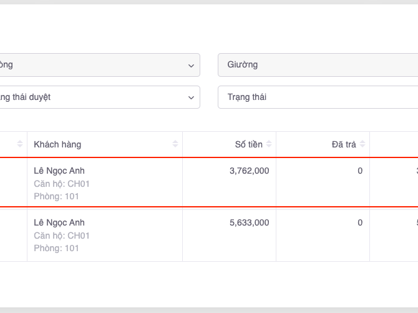Click sort arrows in Số tiền header
Screen dimensions: 418x313
point(269,145)
